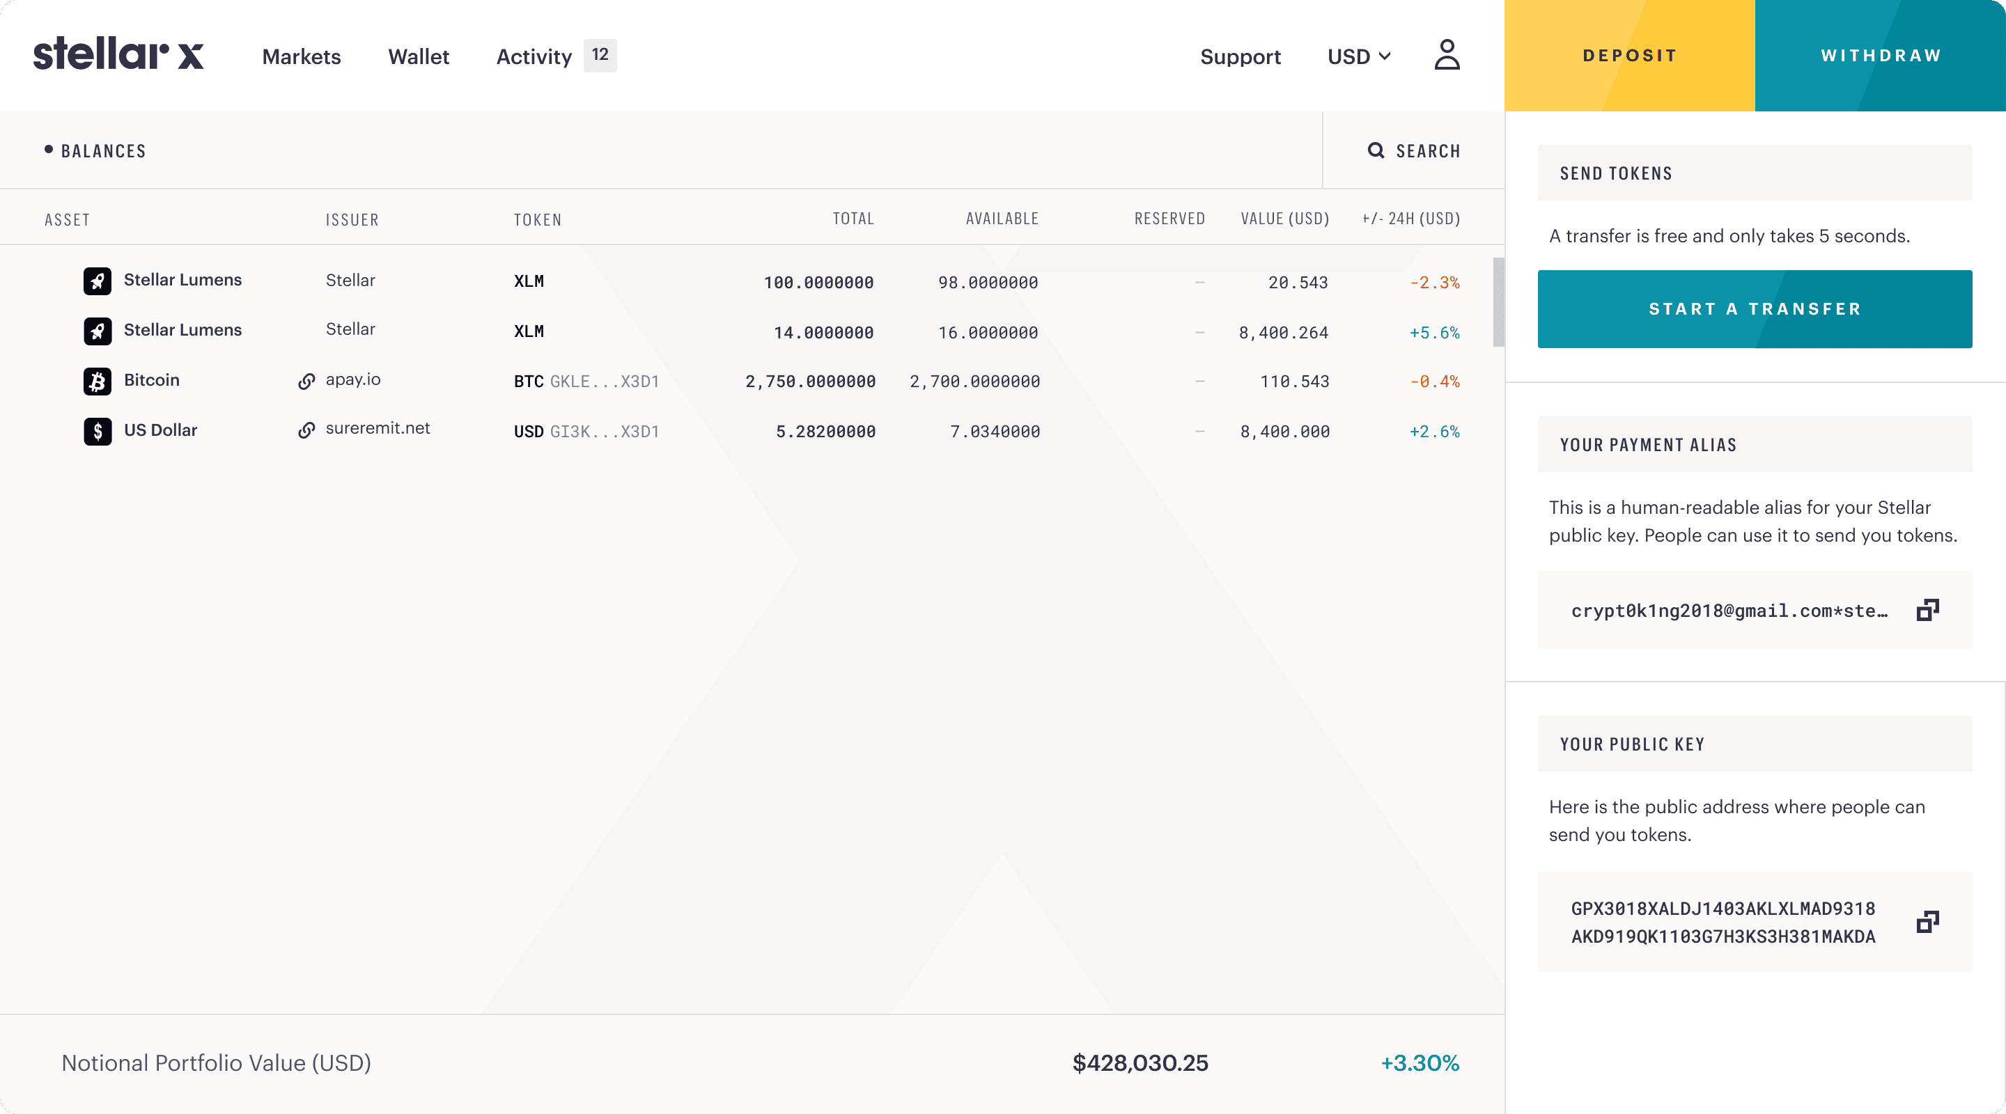The height and width of the screenshot is (1114, 2006).
Task: Sort by the Total column header
Action: 853,219
